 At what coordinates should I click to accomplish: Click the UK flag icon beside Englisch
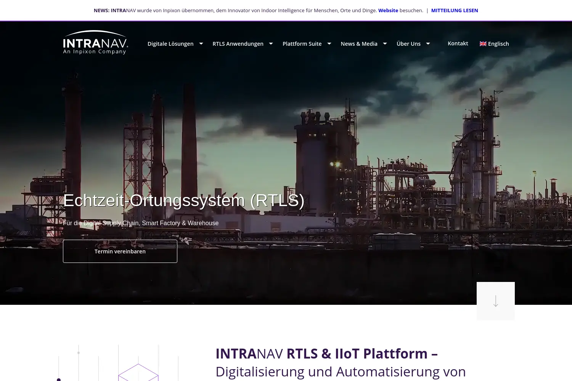pyautogui.click(x=483, y=44)
